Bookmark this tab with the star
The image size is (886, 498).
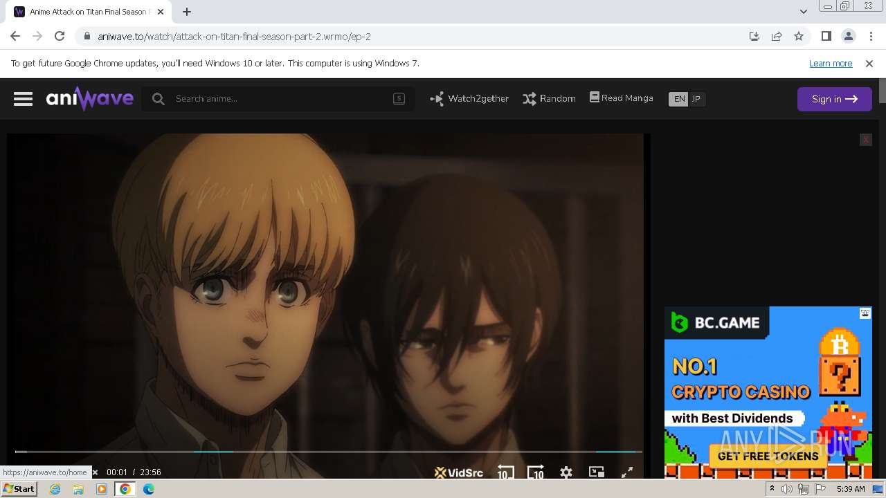799,37
